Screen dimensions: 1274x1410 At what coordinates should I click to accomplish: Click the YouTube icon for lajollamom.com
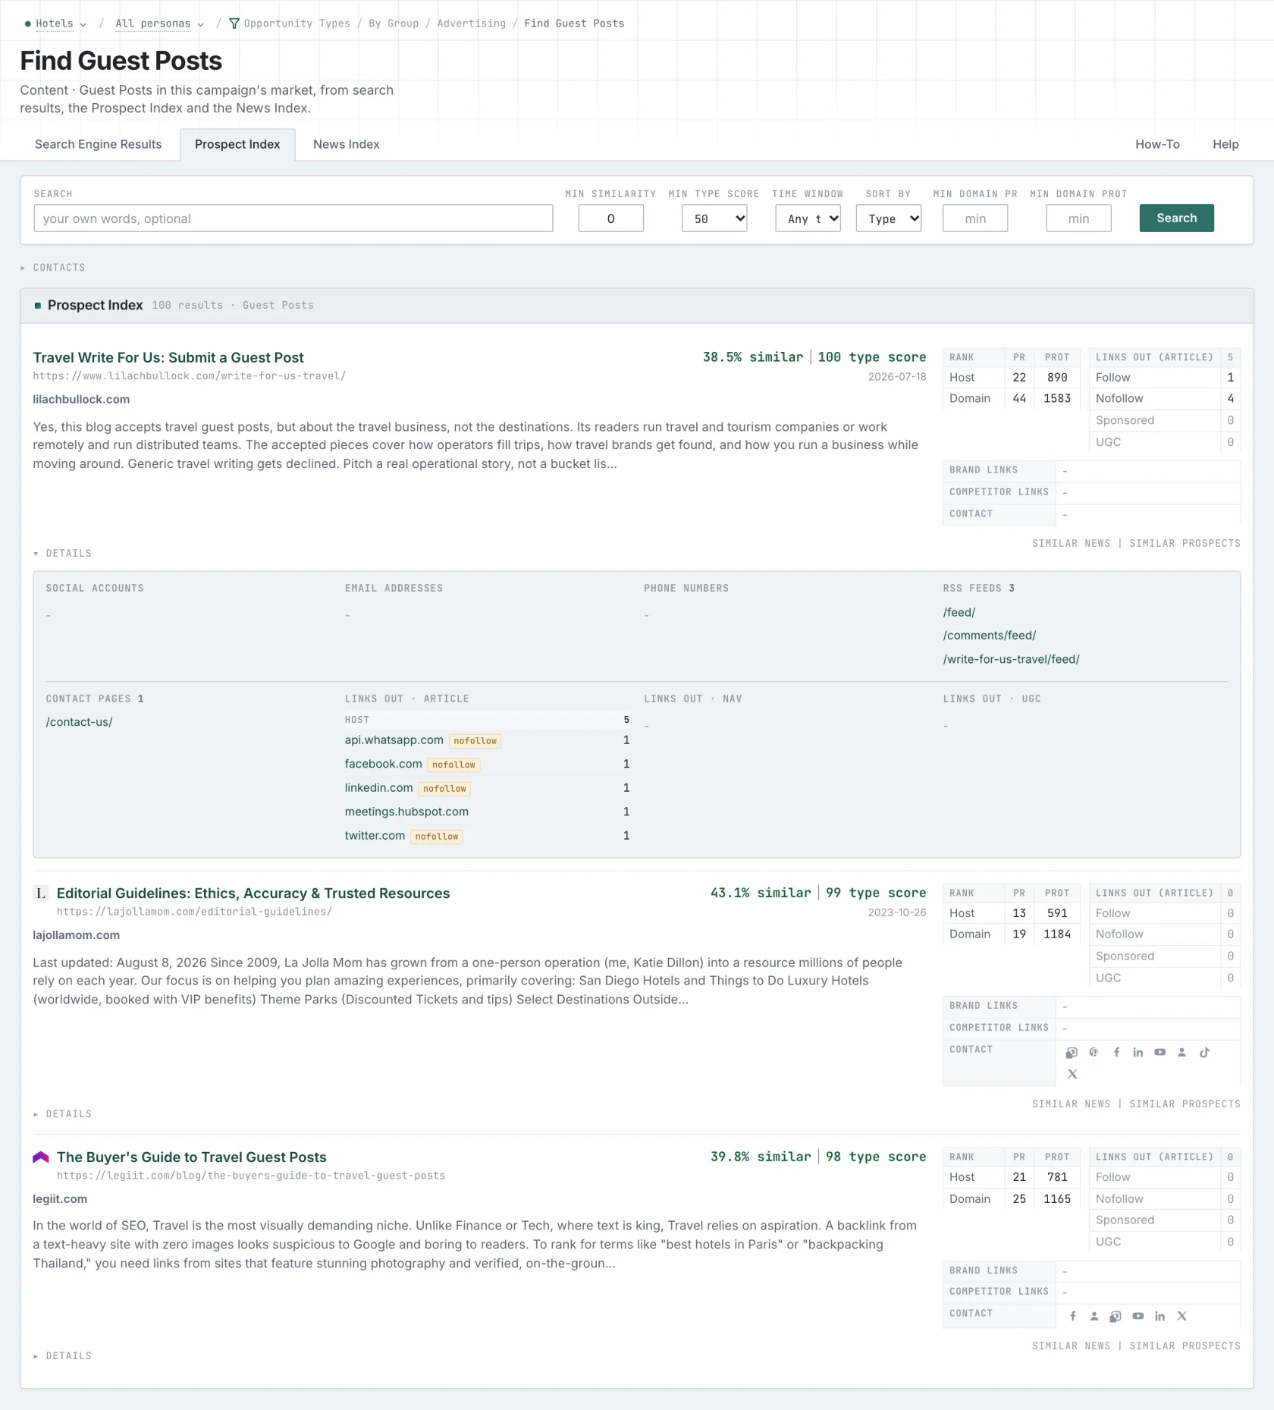(1159, 1052)
